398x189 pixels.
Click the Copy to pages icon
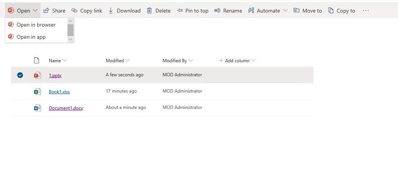coord(331,10)
